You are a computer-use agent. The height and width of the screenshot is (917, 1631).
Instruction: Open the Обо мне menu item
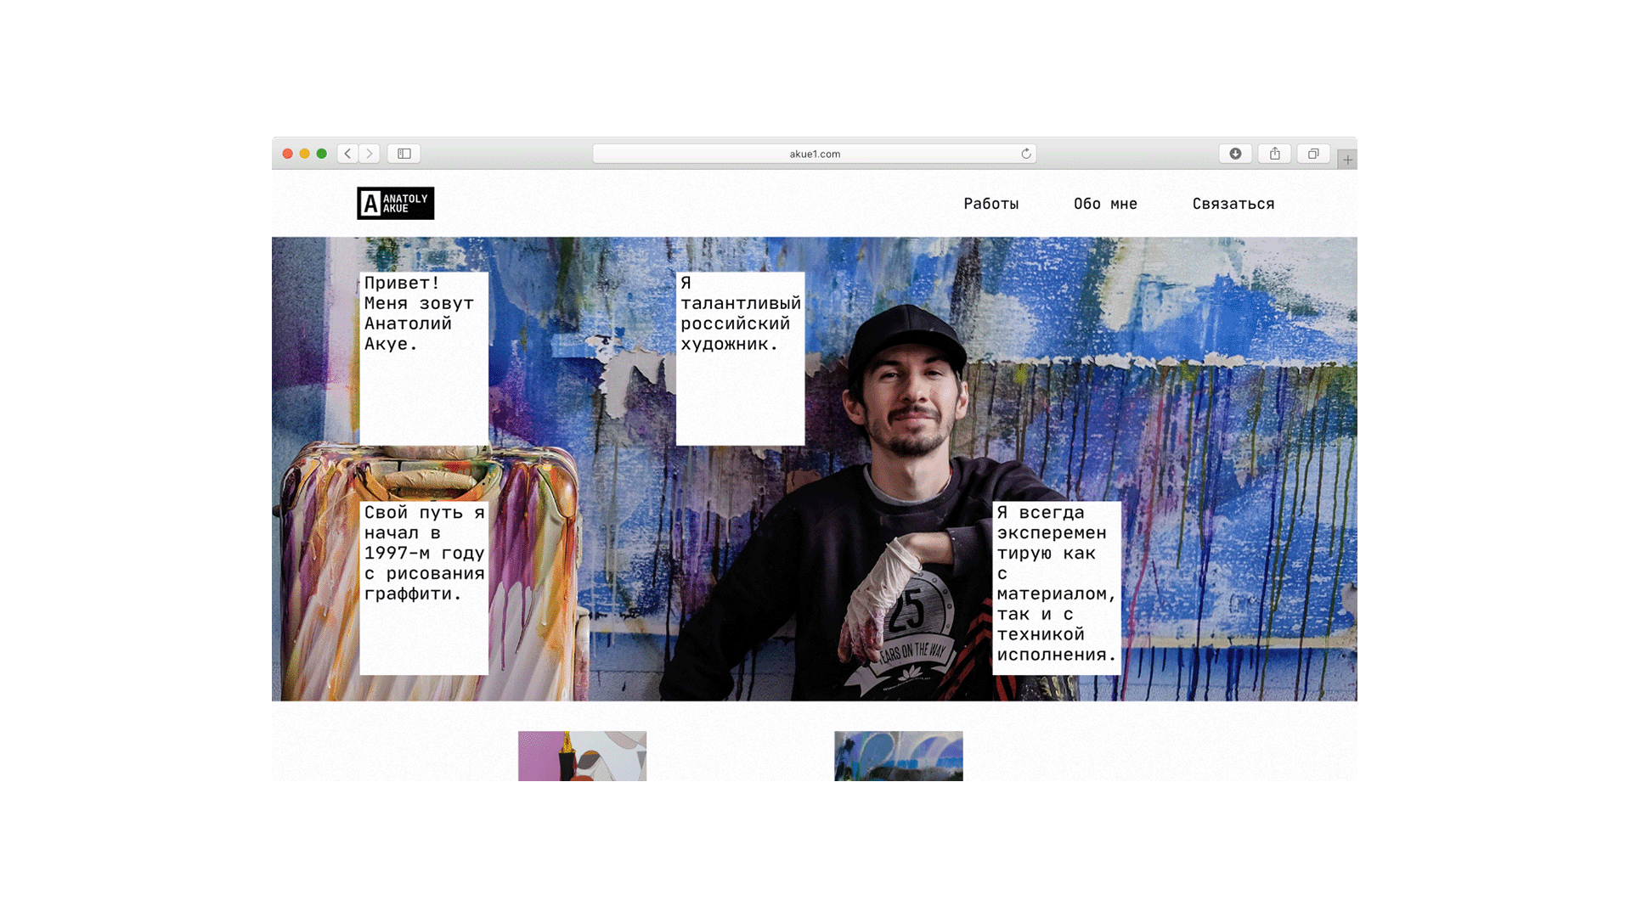1105,204
